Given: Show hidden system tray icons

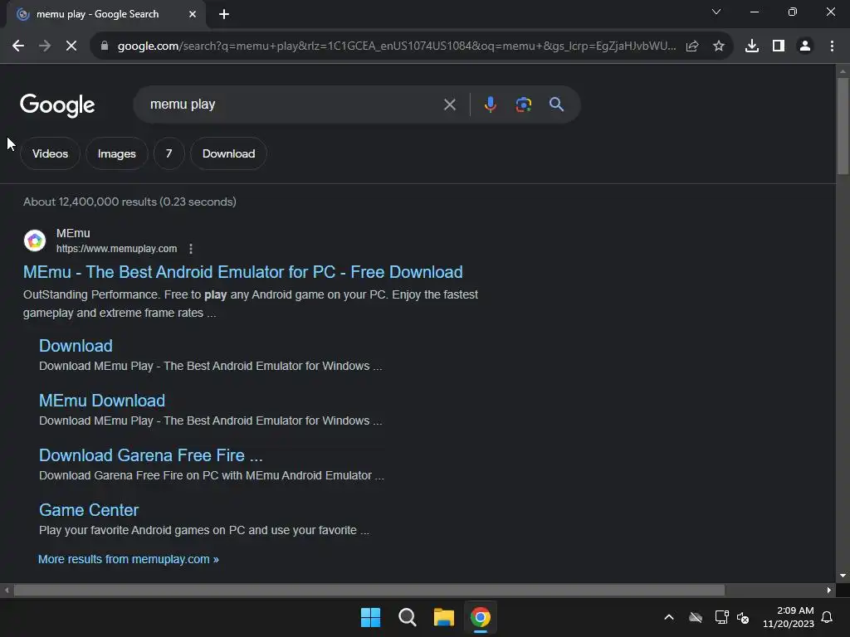Looking at the screenshot, I should 669,617.
